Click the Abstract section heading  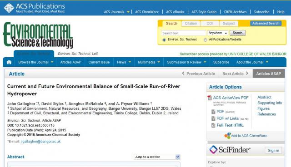click(x=16, y=157)
